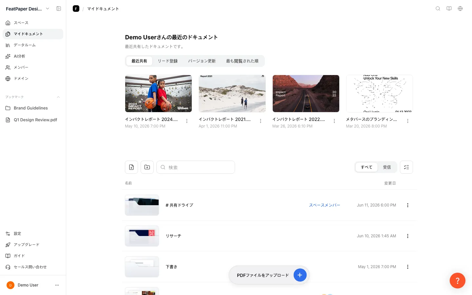The height and width of the screenshot is (295, 472).
Task: Click the F workspace logo in breadcrumb
Action: pyautogui.click(x=76, y=9)
